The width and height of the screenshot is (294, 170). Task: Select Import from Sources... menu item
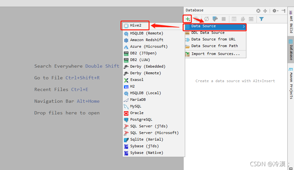[215, 54]
